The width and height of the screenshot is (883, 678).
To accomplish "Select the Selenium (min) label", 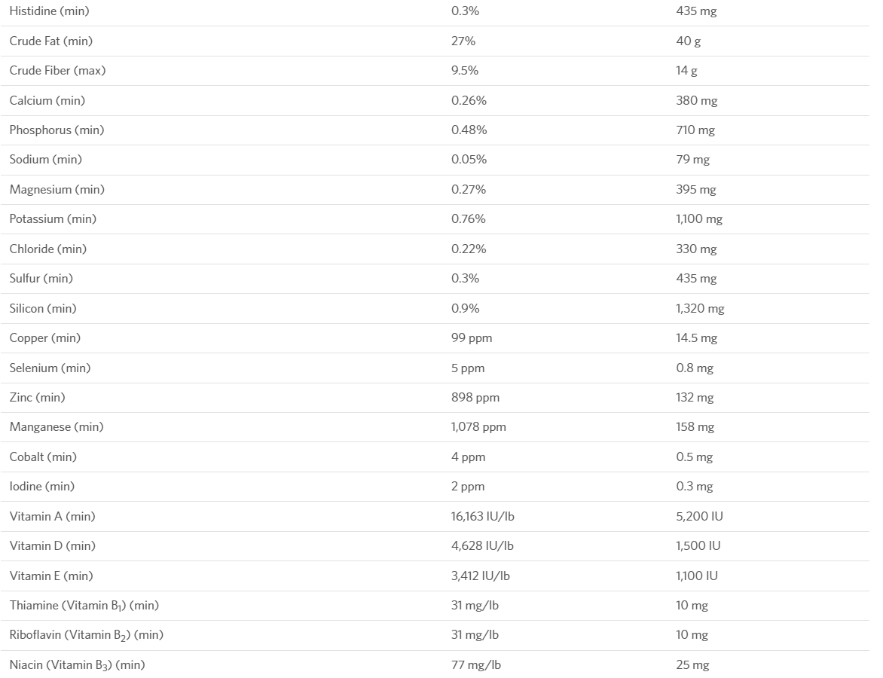I will pyautogui.click(x=50, y=368).
